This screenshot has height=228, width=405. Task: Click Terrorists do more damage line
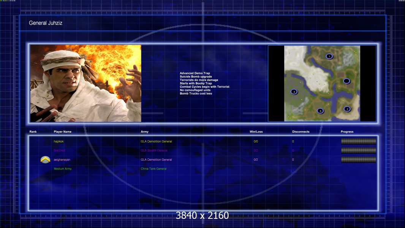pos(199,80)
